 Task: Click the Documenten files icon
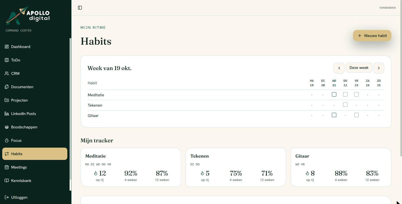coord(7,87)
